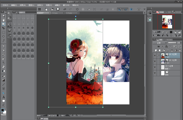Open the Filter (I) menu
The height and width of the screenshot is (120, 183).
point(57,5)
